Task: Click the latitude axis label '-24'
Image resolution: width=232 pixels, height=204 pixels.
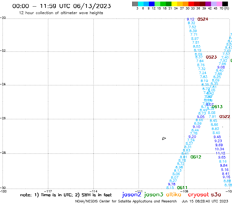Action: coord(3,84)
